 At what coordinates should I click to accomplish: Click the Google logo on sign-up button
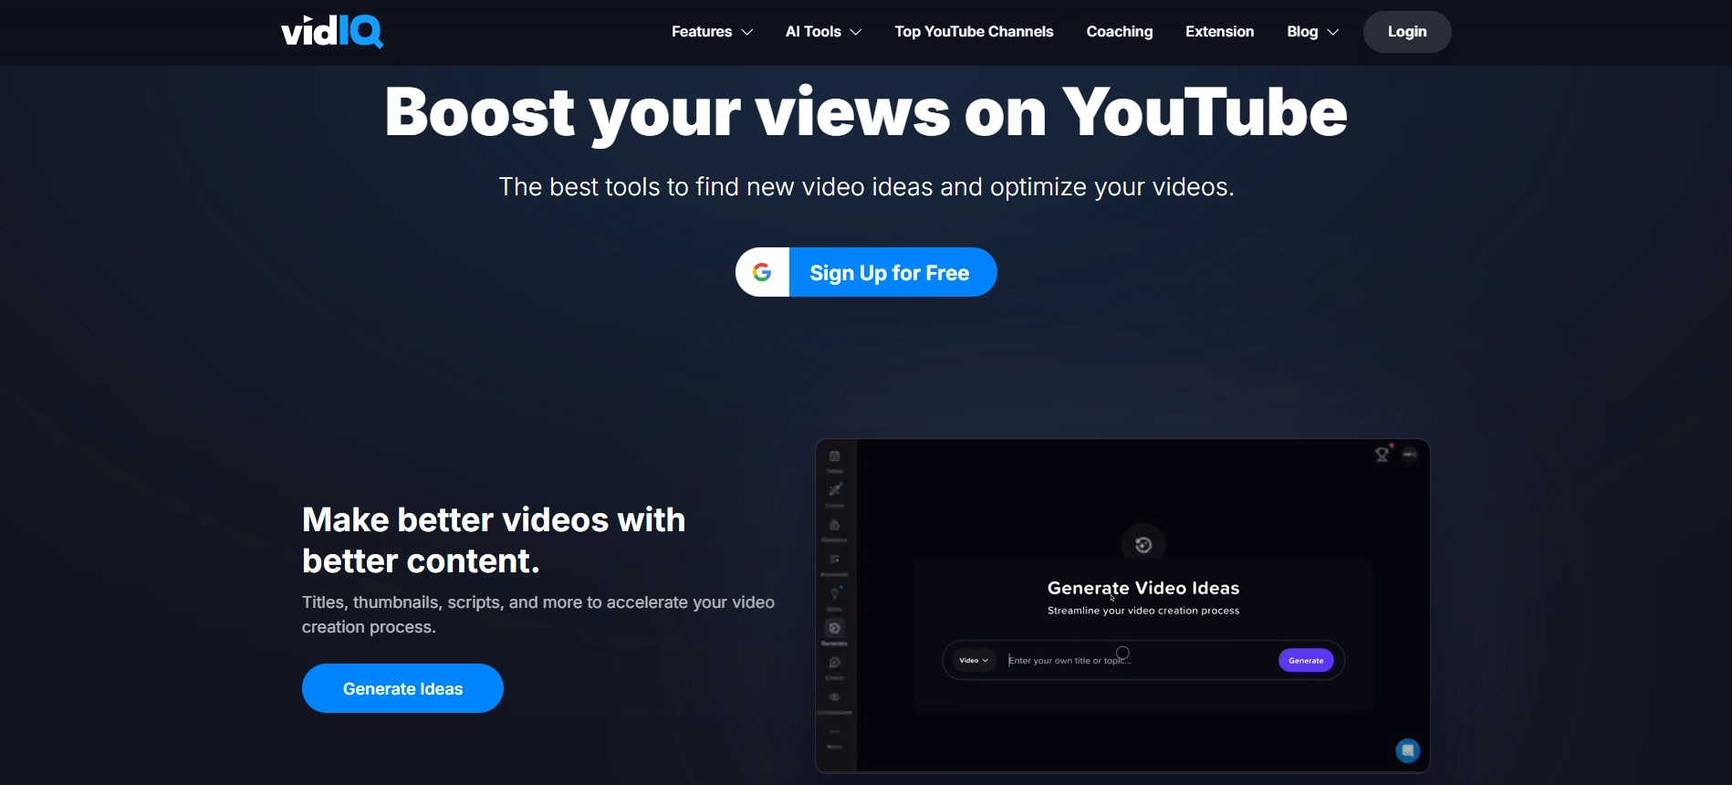[x=762, y=272]
